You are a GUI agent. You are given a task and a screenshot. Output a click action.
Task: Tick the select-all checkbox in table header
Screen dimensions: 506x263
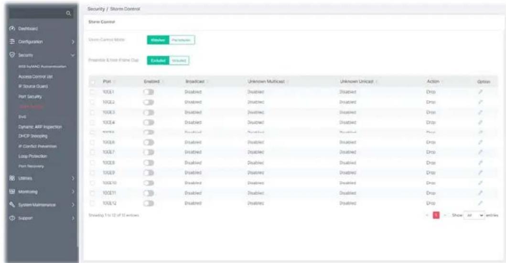93,82
